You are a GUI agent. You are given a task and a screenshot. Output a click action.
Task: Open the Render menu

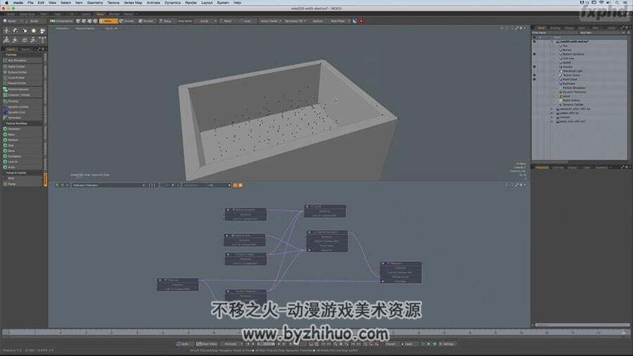(191, 2)
